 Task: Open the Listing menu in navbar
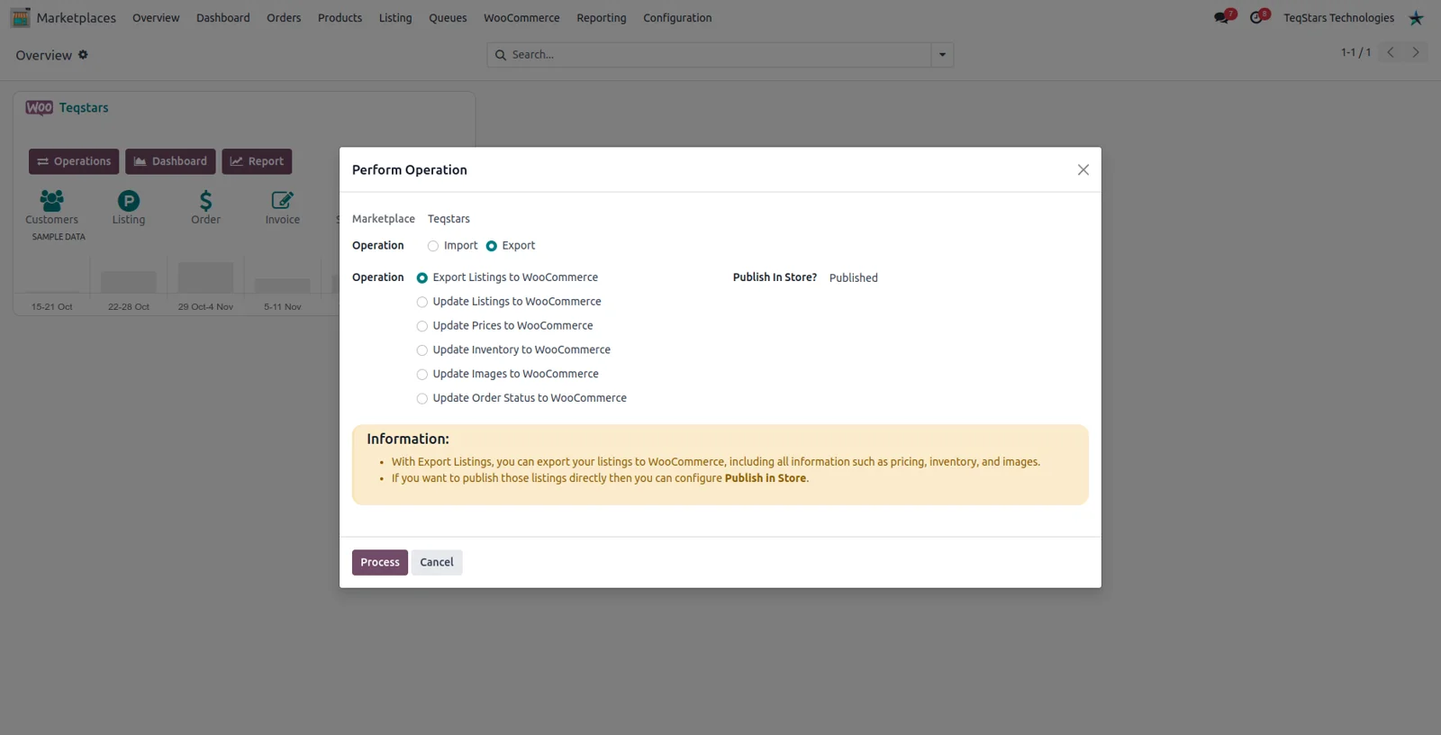(x=395, y=18)
